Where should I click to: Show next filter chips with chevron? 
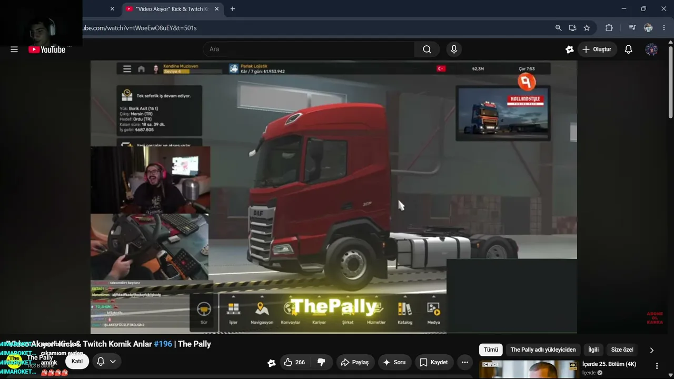651,350
